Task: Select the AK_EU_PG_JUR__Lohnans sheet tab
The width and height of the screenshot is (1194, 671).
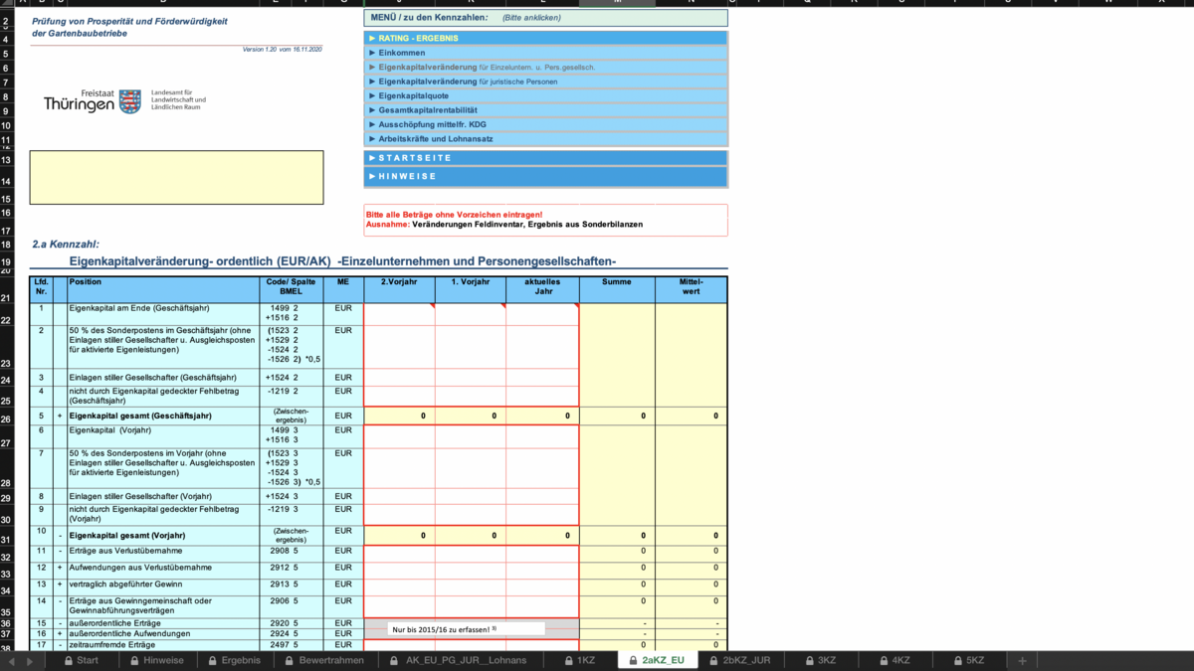Action: tap(459, 660)
